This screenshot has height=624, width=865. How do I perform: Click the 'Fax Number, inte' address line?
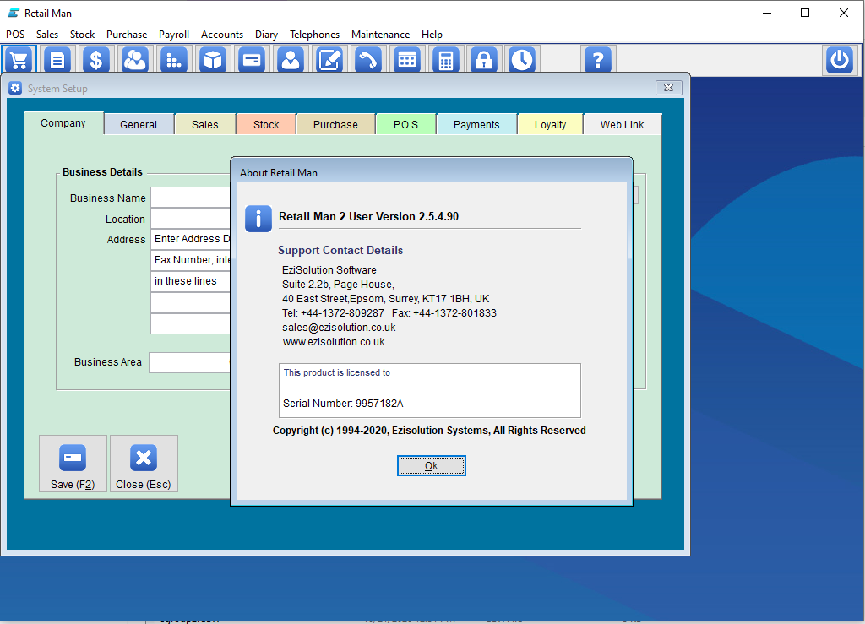tap(190, 260)
